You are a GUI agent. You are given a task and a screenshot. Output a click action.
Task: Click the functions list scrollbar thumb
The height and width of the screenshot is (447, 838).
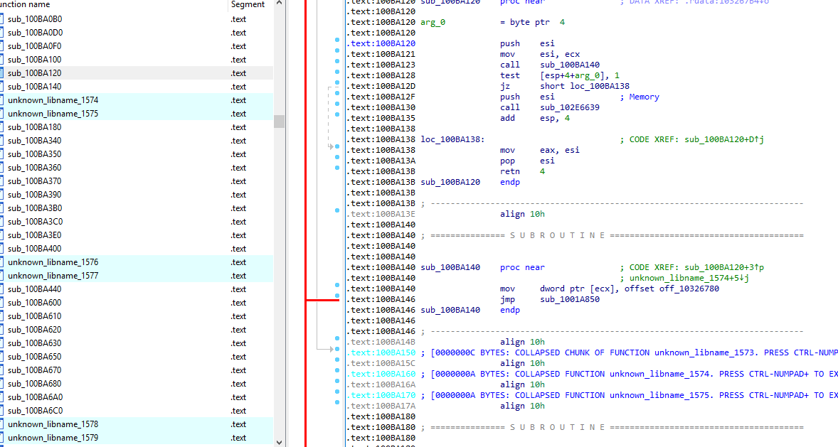[x=279, y=122]
